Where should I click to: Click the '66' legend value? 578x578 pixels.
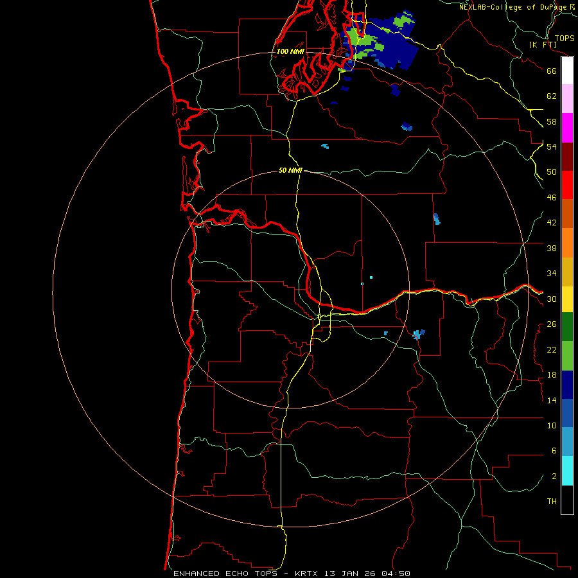tap(552, 71)
